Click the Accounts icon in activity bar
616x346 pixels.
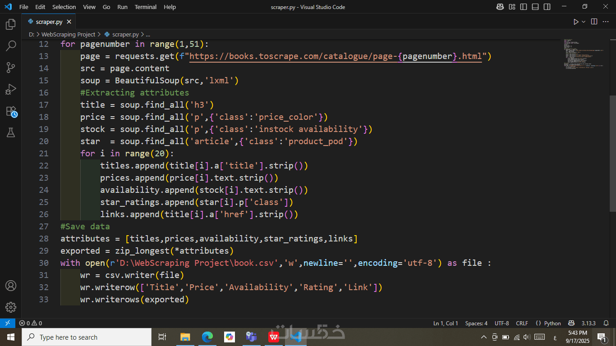click(11, 286)
